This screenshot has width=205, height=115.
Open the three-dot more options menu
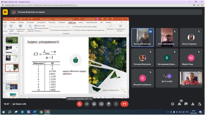pyautogui.click(x=116, y=104)
